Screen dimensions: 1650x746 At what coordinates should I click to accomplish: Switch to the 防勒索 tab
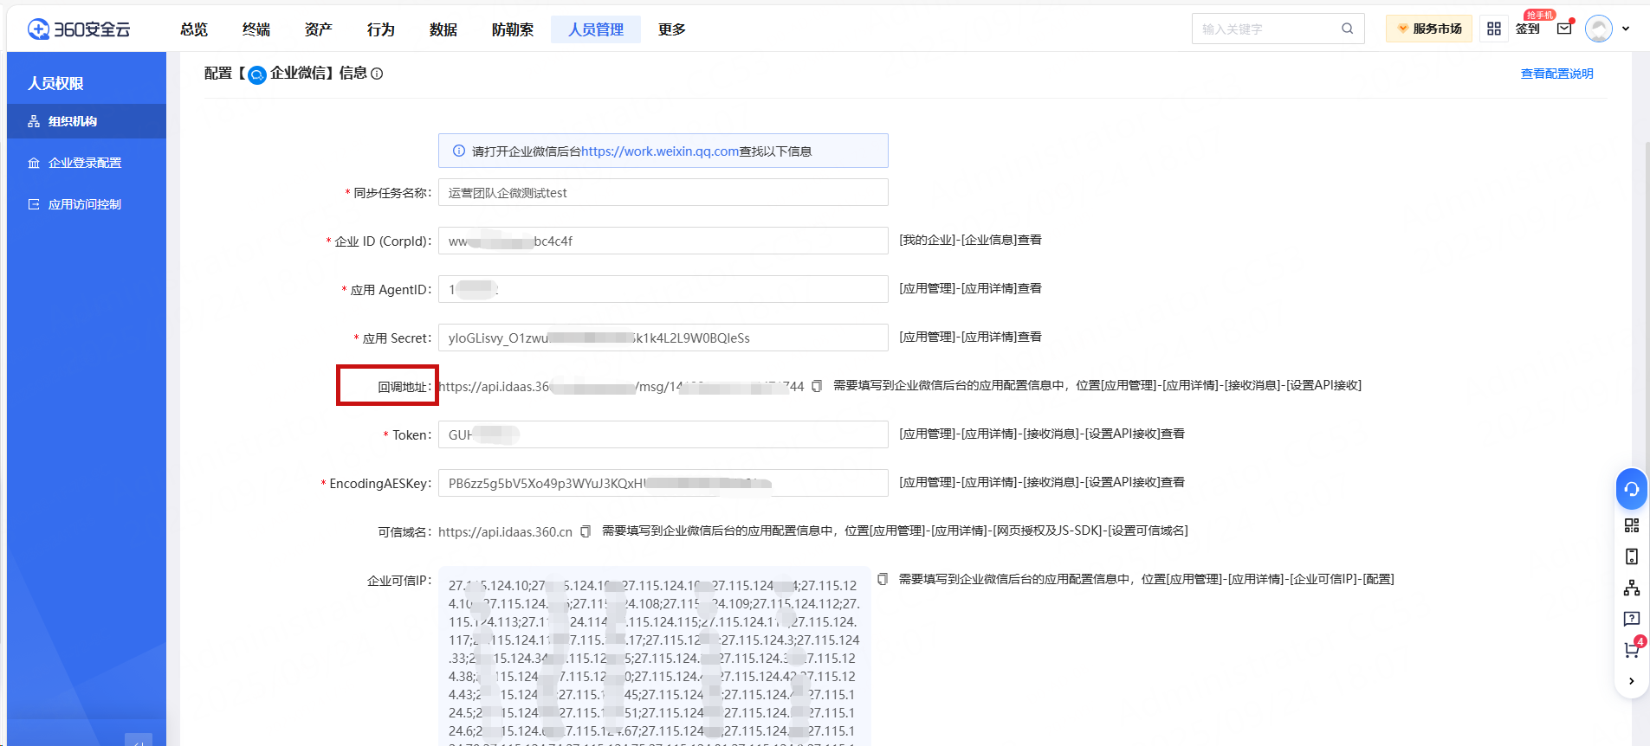512,29
